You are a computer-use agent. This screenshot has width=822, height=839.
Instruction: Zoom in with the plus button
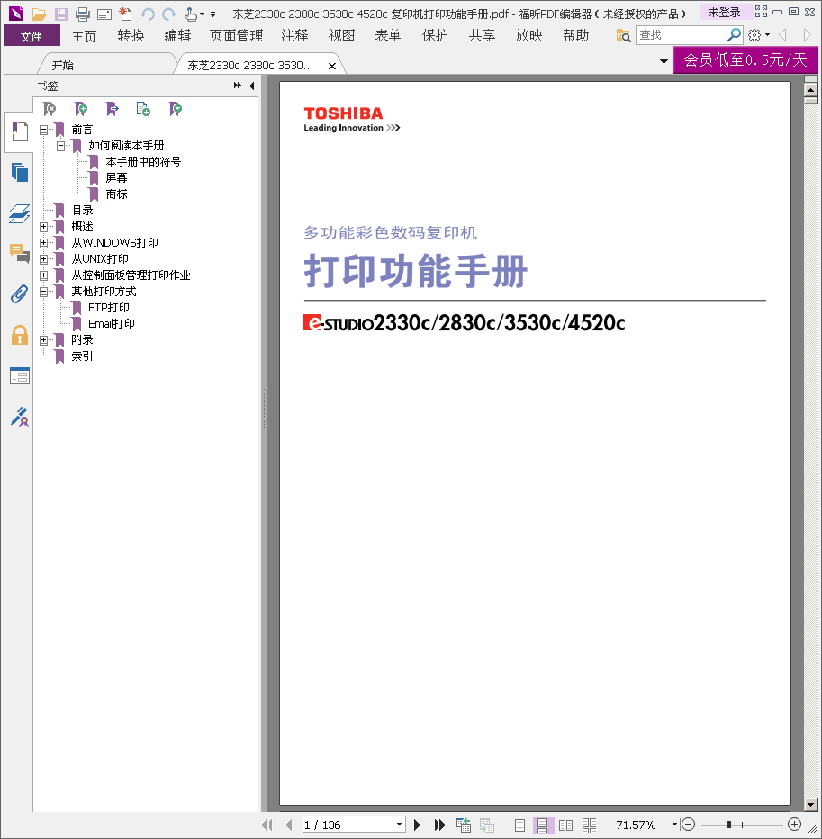(795, 825)
